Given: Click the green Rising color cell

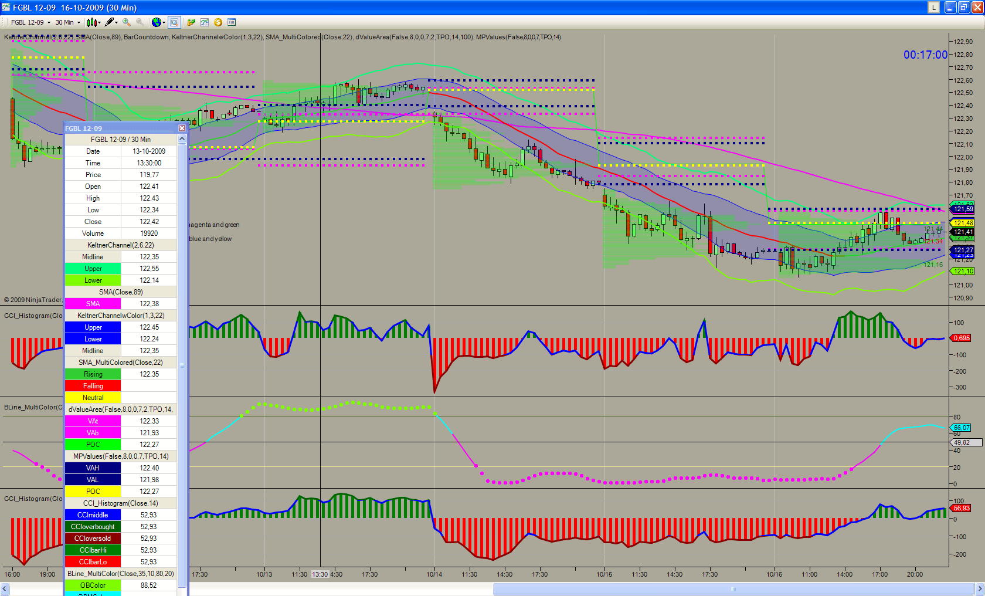Looking at the screenshot, I should coord(93,374).
